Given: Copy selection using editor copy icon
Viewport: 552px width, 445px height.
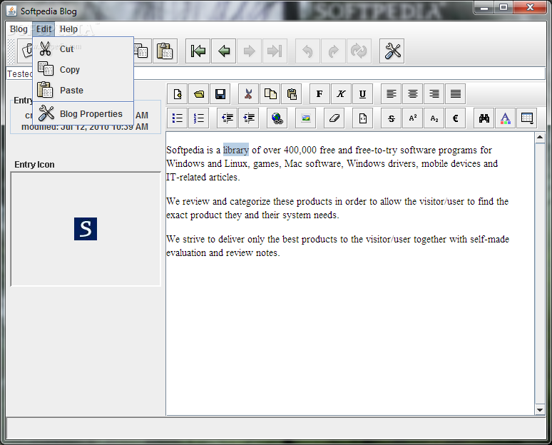Looking at the screenshot, I should 270,94.
